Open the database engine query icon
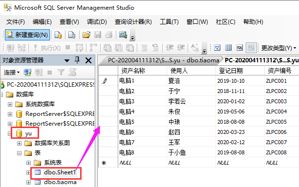Image resolution: width=299 pixels, height=187 pixels. pyautogui.click(x=58, y=35)
